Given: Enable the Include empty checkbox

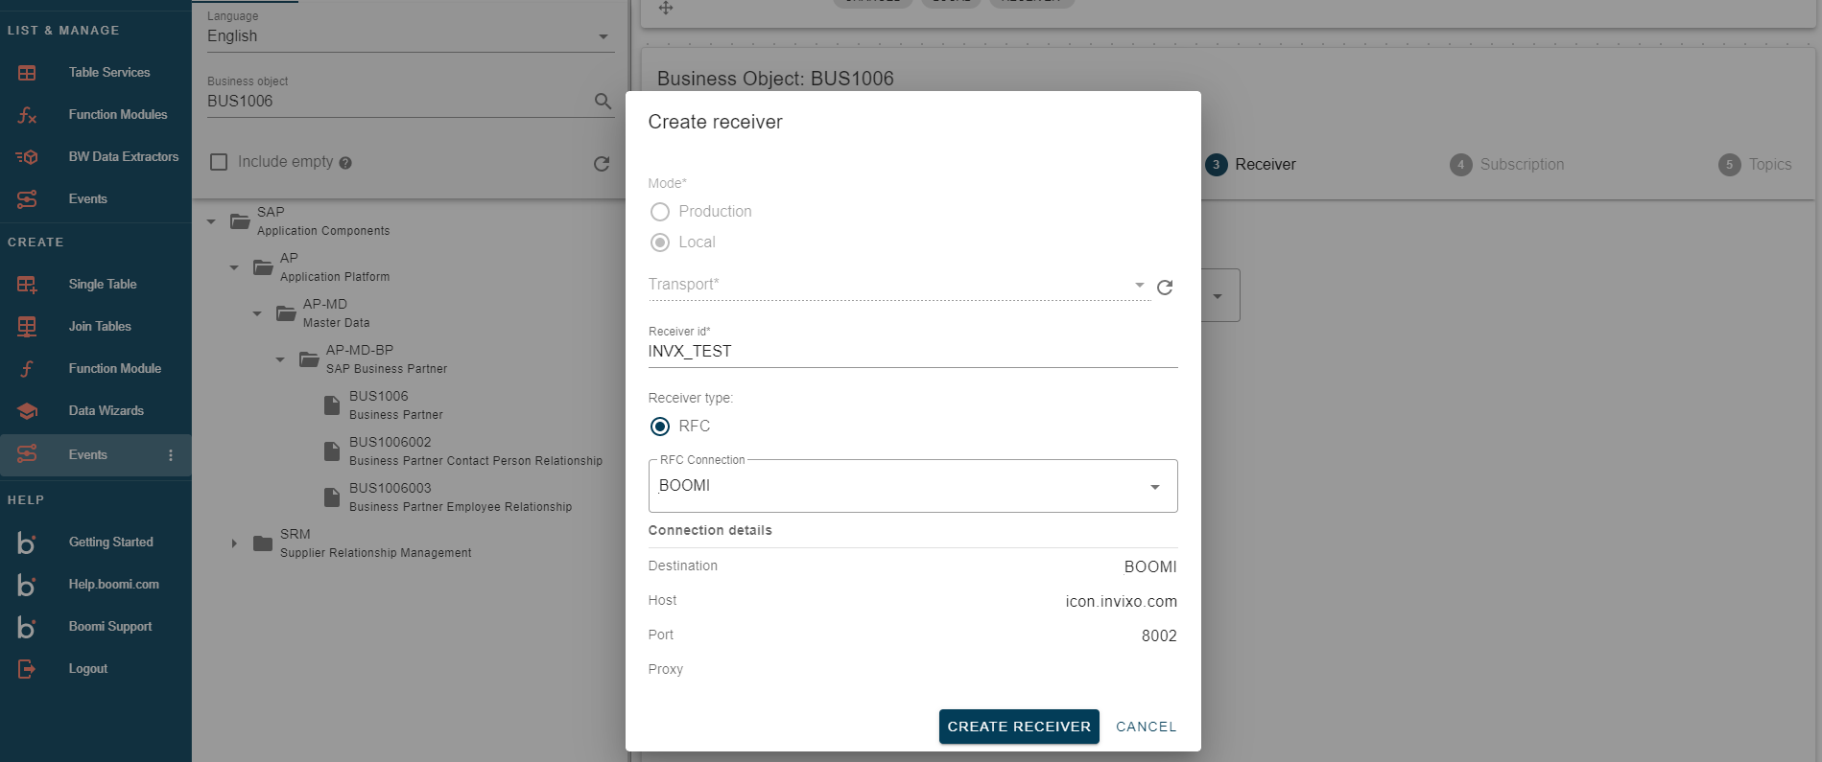Looking at the screenshot, I should [219, 162].
